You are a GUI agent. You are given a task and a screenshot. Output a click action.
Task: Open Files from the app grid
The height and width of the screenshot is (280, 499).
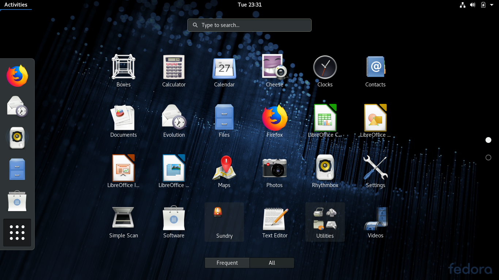[x=224, y=121]
